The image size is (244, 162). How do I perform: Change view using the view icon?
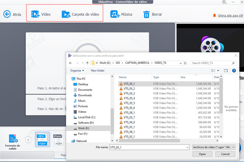click(213, 71)
